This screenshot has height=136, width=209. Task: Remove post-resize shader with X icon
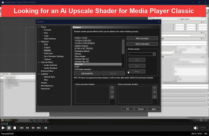pos(154,97)
